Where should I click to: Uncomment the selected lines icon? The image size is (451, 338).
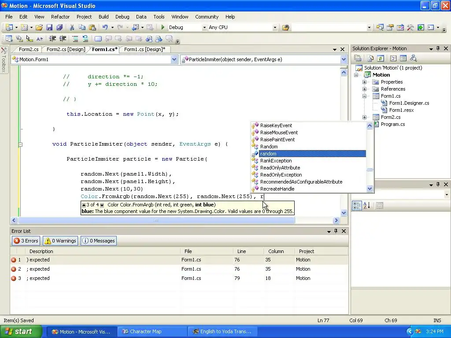[85, 39]
